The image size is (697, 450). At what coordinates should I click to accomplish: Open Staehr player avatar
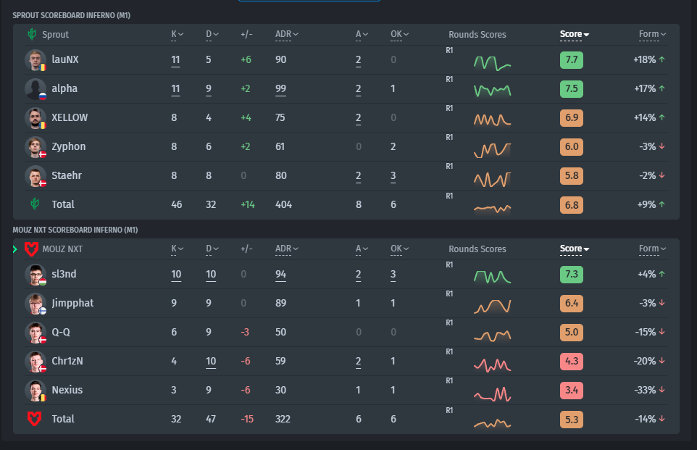36,175
